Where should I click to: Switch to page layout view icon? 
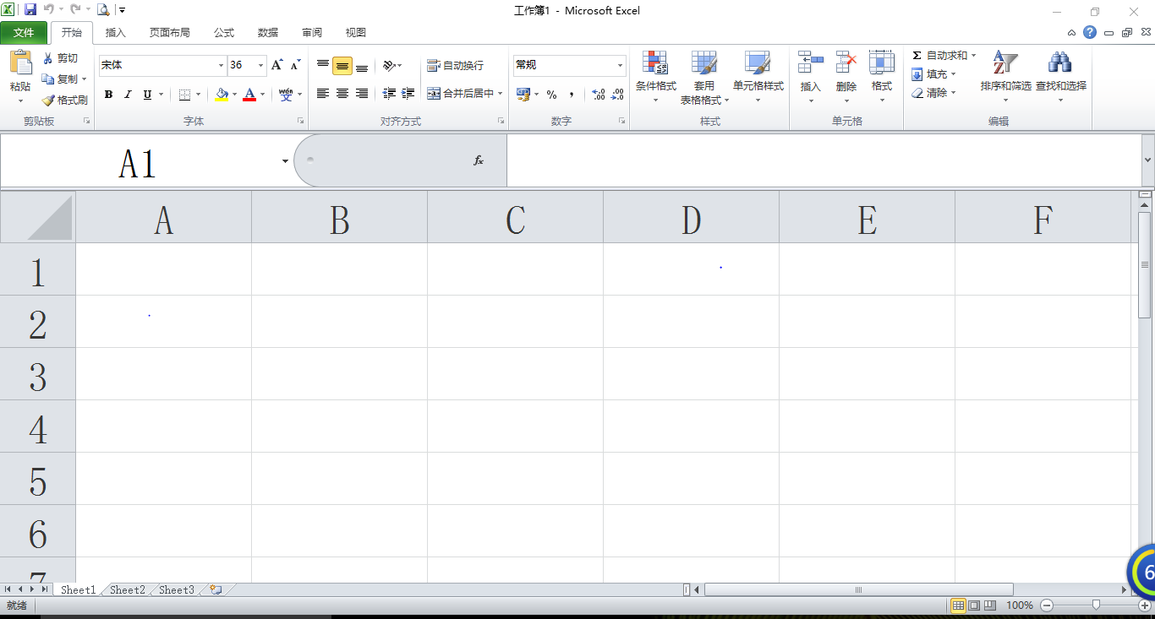click(x=973, y=605)
